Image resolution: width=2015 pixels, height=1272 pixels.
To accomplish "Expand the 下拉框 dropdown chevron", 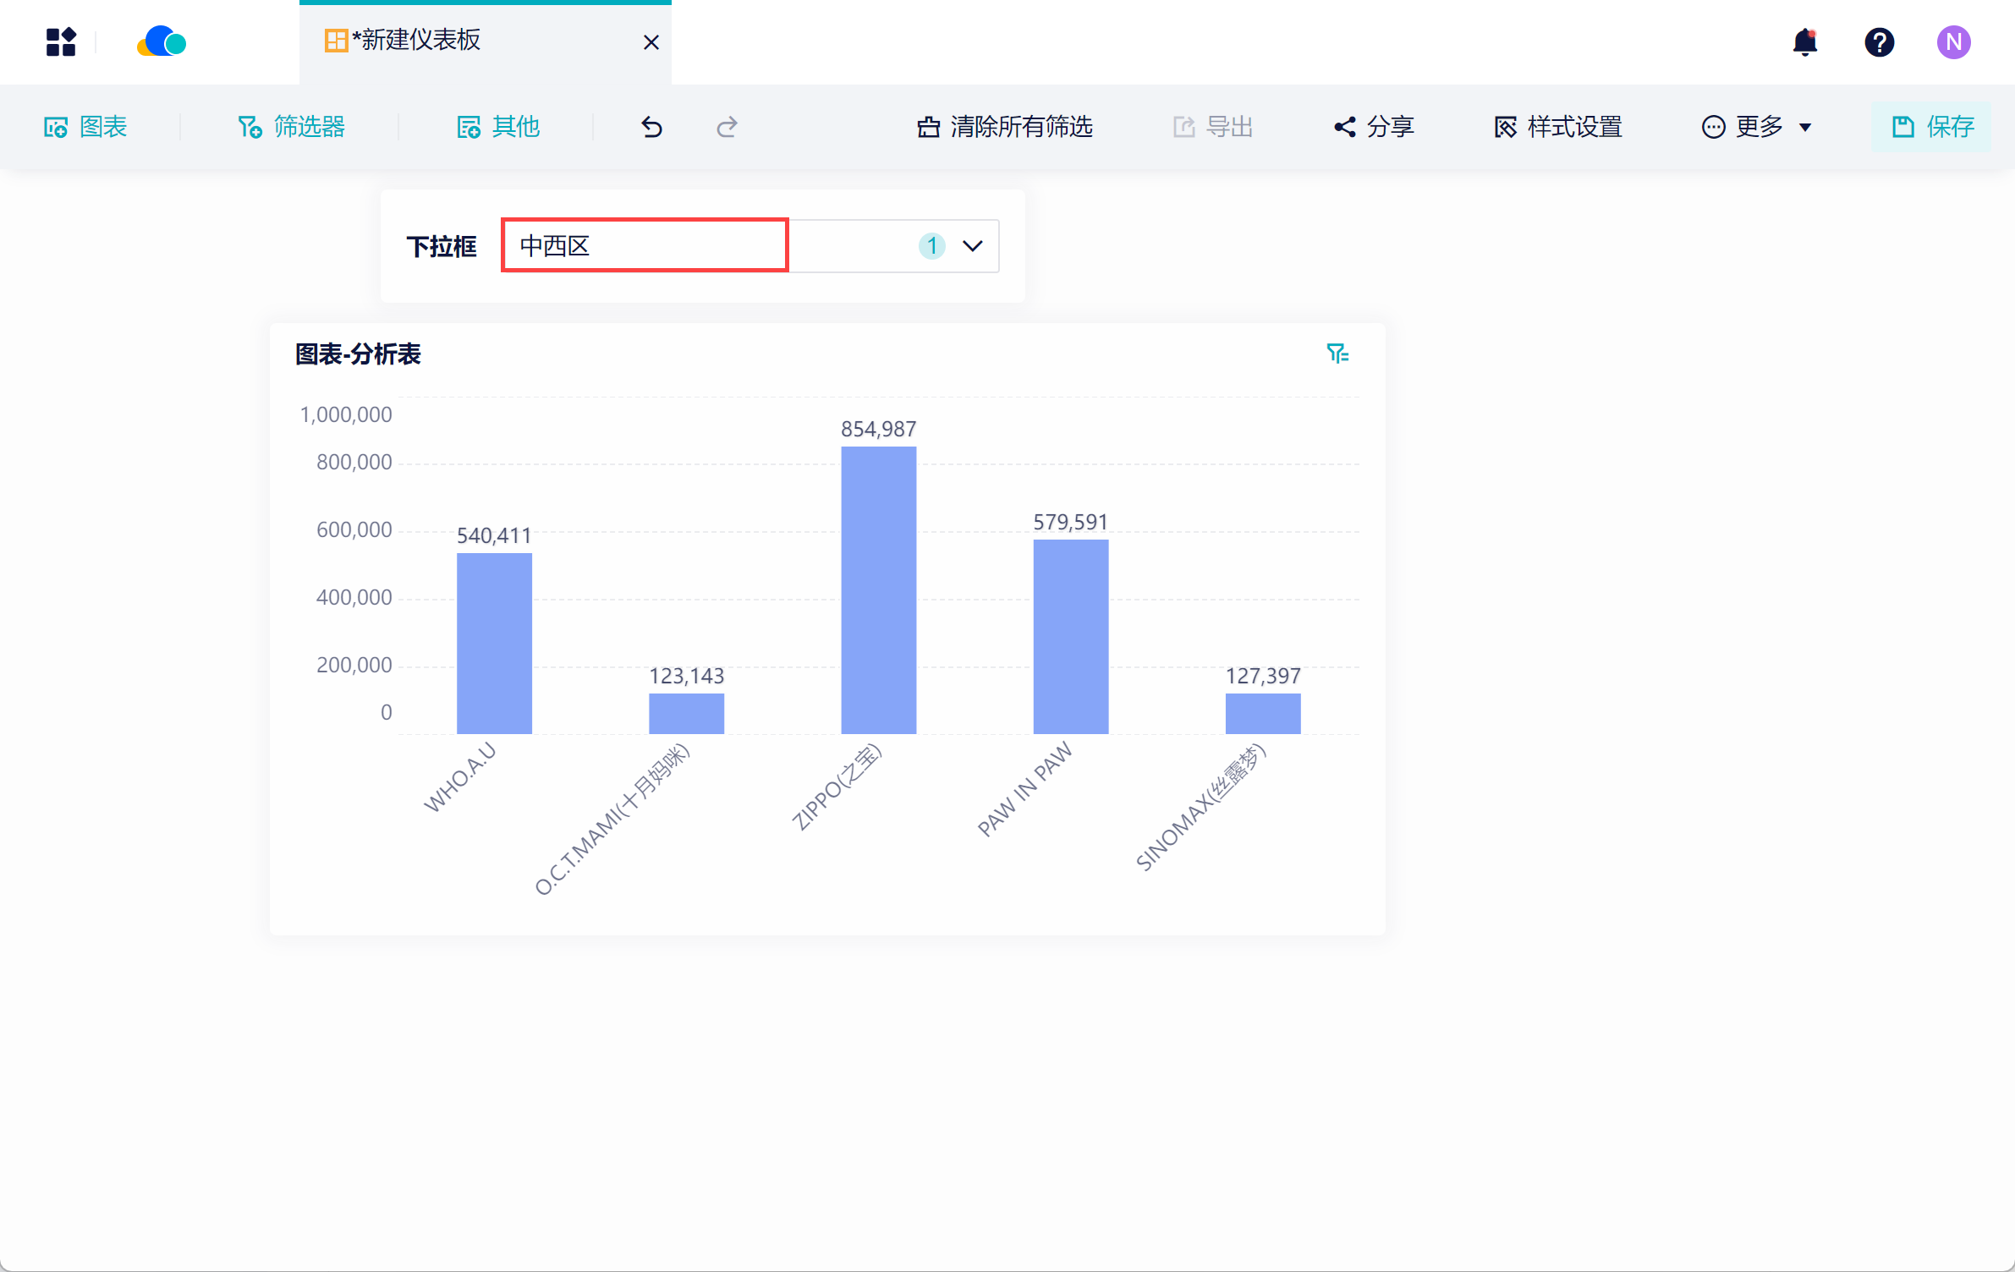I will (x=973, y=246).
